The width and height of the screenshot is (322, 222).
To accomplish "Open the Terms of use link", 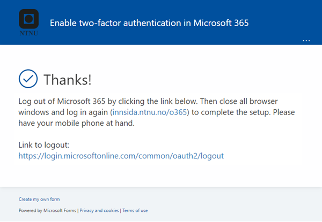I will click(x=135, y=211).
